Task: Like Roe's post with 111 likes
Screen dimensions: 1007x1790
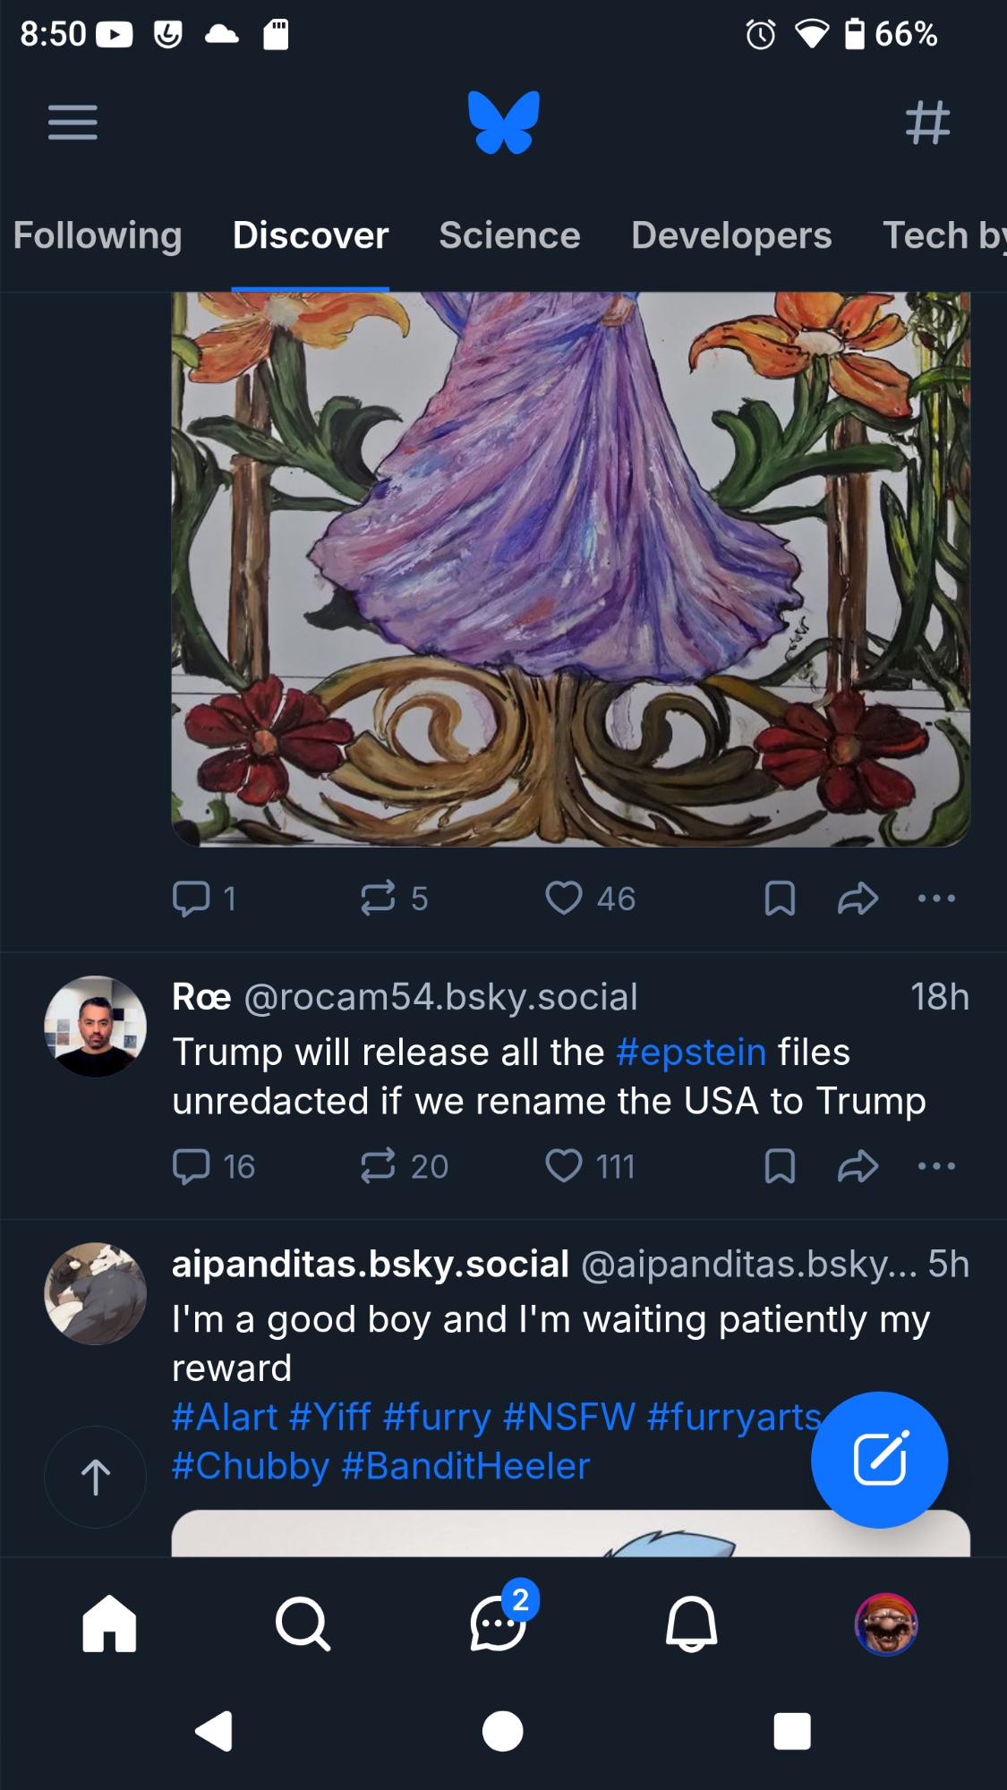Action: tap(564, 1166)
